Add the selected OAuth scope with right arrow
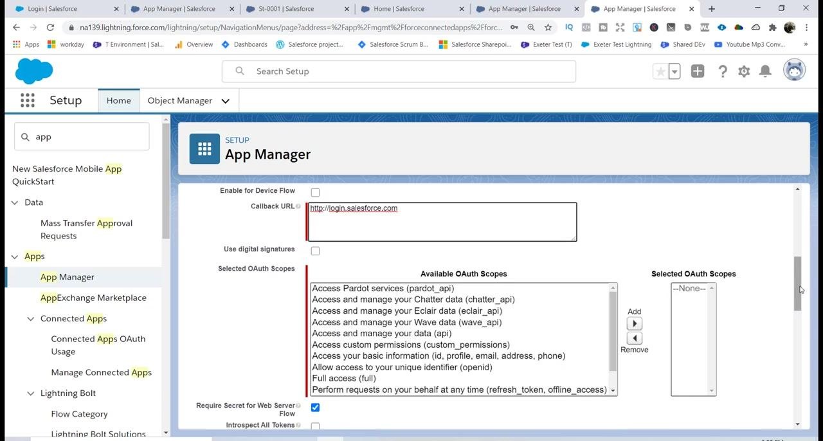This screenshot has width=823, height=441. click(x=635, y=324)
